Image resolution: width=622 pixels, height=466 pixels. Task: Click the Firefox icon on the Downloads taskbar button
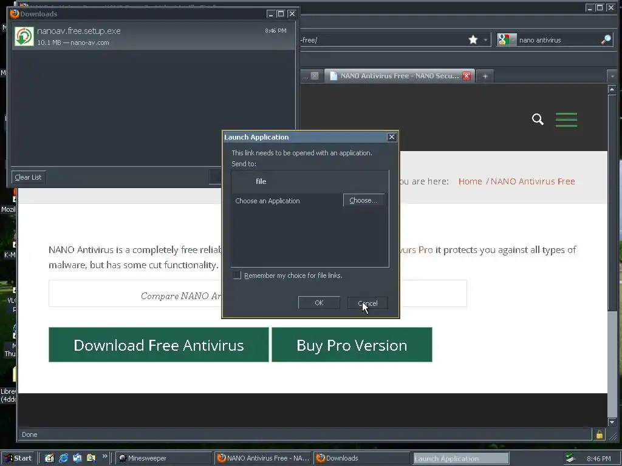coord(320,458)
